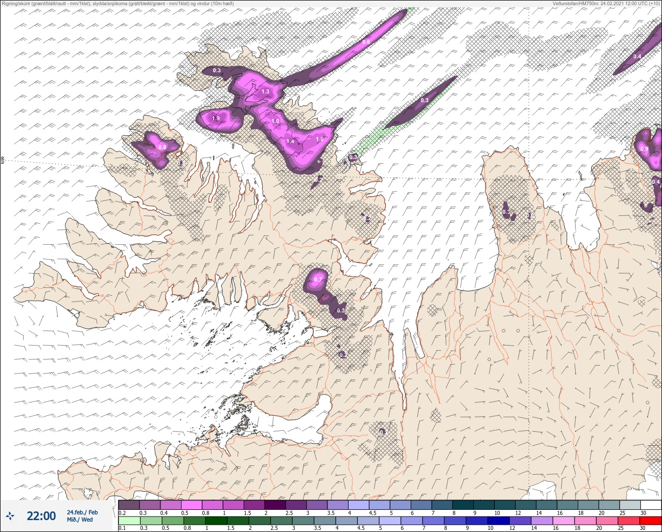
Task: Pick the top-row legend swatch starting at 4
Action: coord(358,505)
